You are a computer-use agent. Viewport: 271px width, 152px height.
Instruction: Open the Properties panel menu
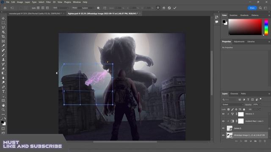(269, 42)
